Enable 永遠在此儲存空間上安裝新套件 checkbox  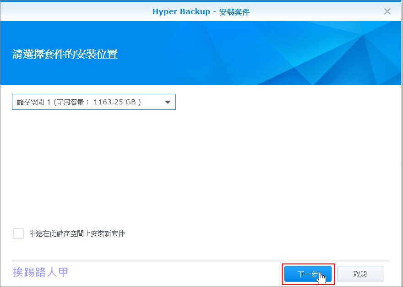(18, 233)
